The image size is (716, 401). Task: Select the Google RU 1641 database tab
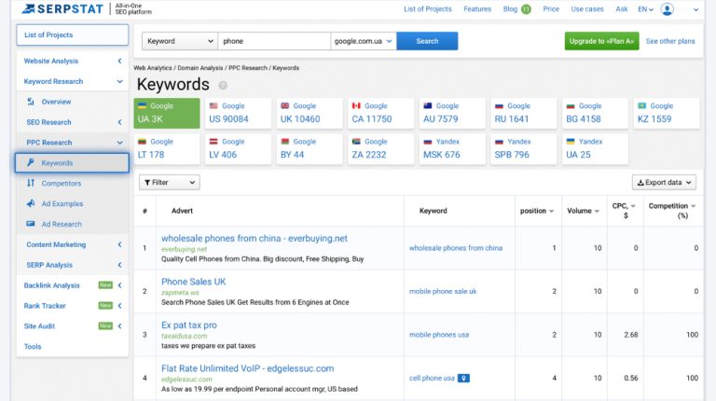point(523,113)
